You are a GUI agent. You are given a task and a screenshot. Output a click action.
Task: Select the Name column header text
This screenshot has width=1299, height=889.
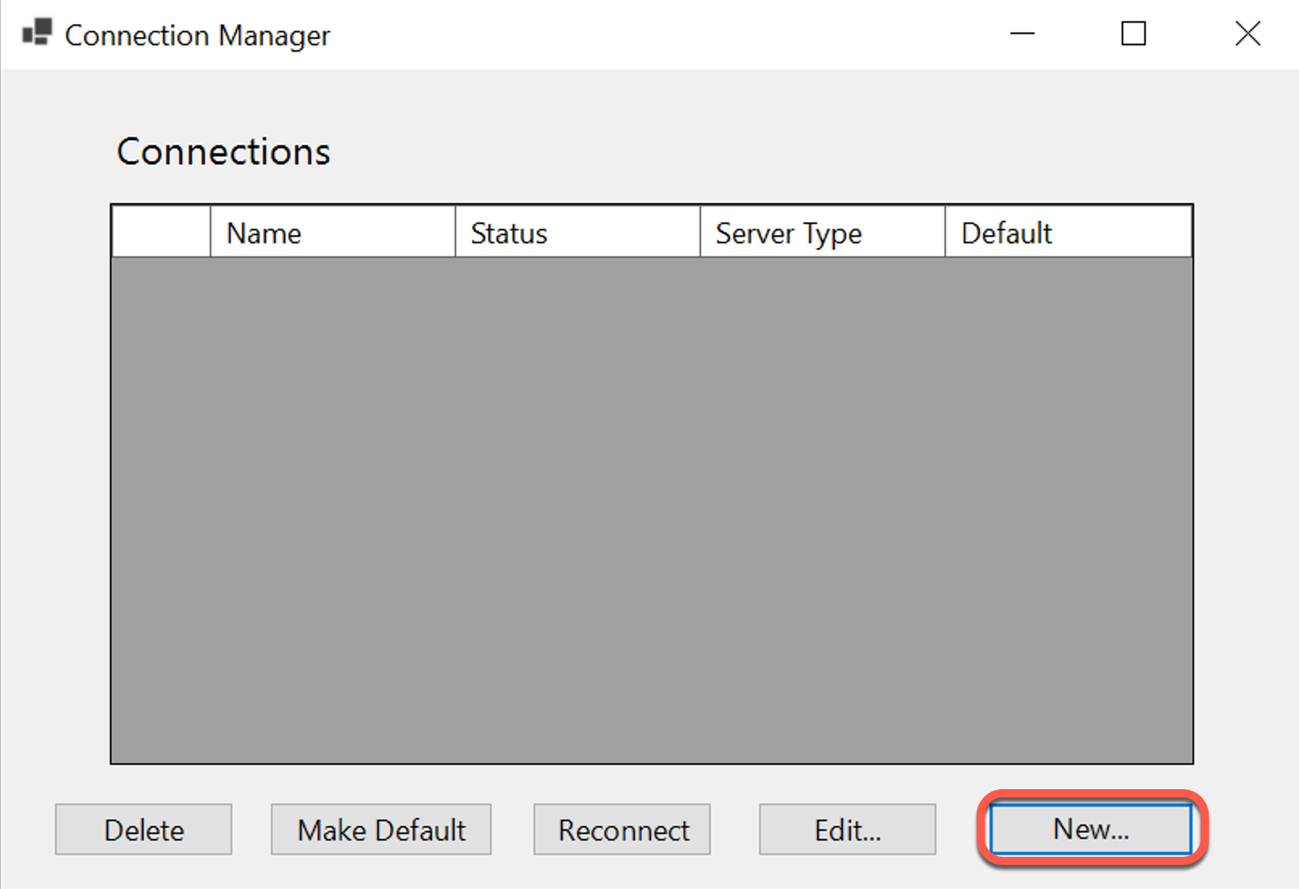click(x=264, y=232)
